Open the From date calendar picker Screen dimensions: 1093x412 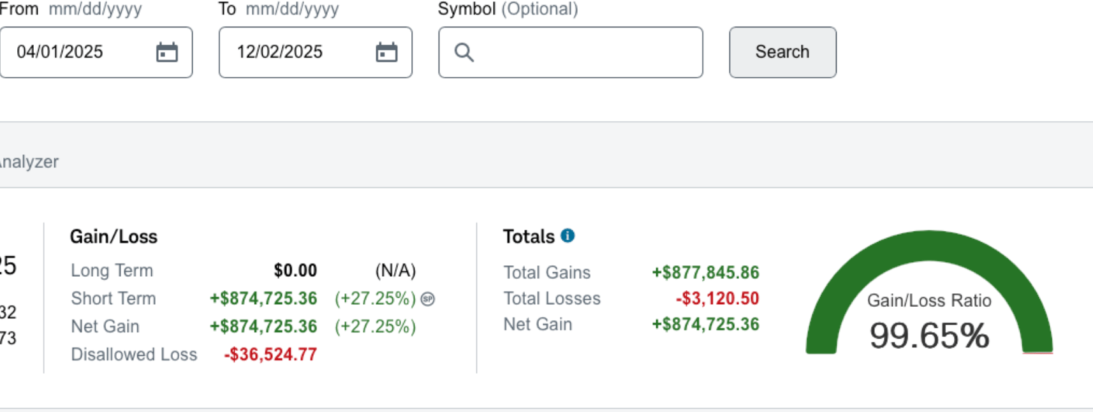pos(166,52)
